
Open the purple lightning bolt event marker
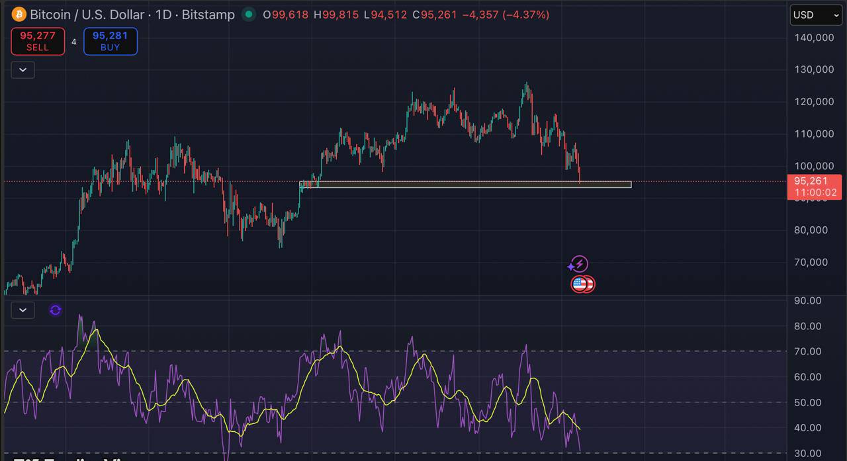(x=579, y=265)
